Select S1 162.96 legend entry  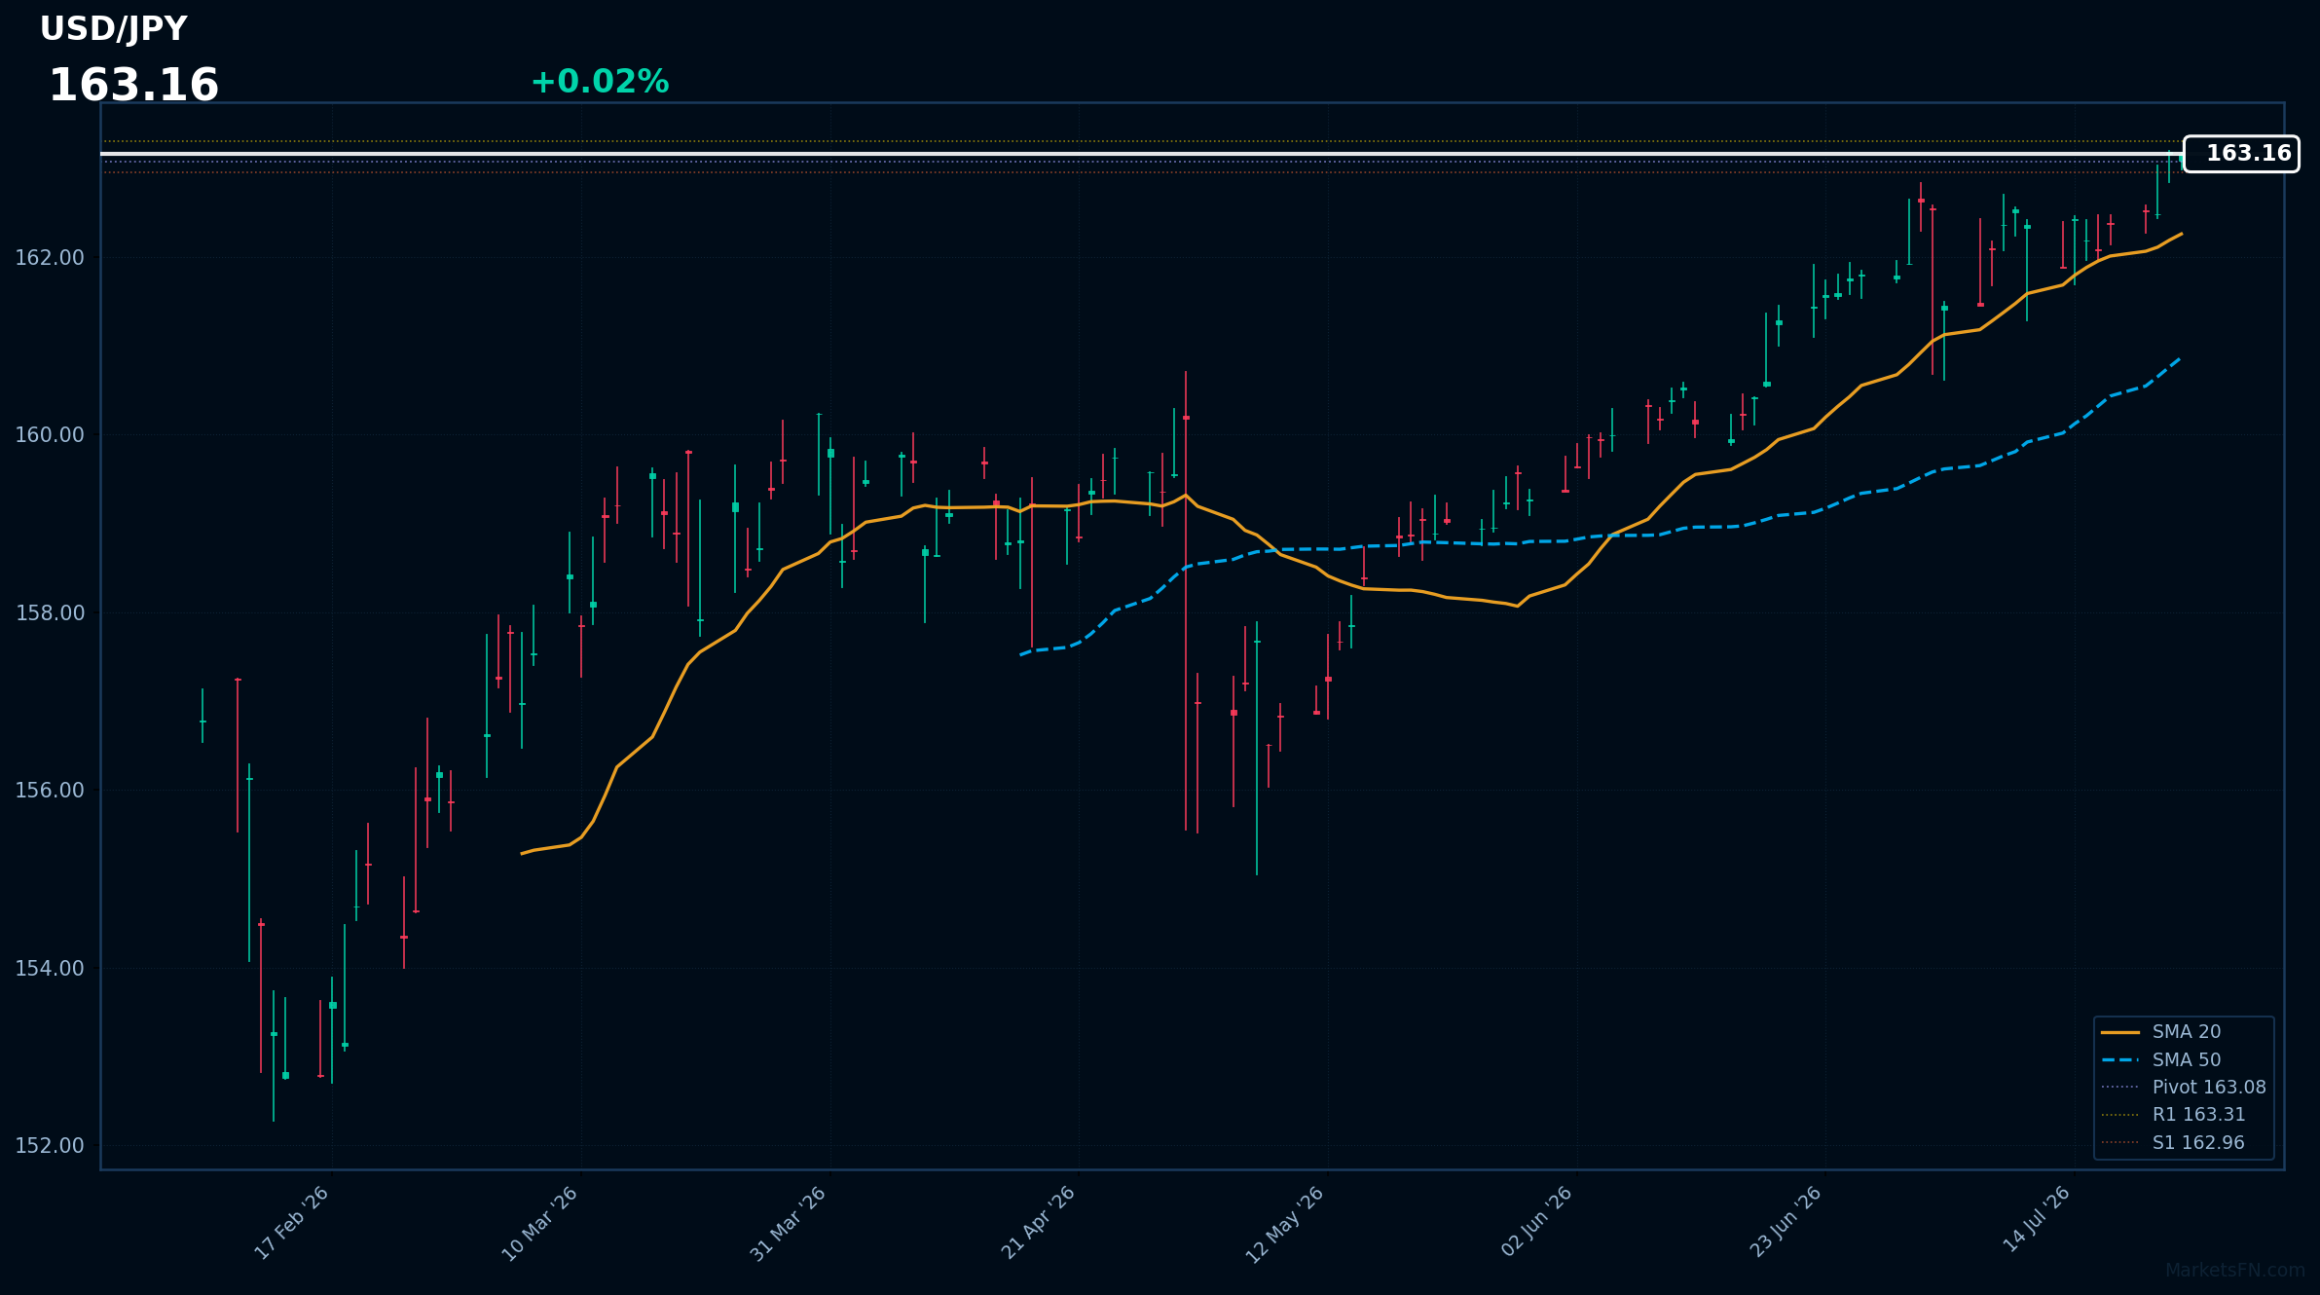(2173, 1143)
